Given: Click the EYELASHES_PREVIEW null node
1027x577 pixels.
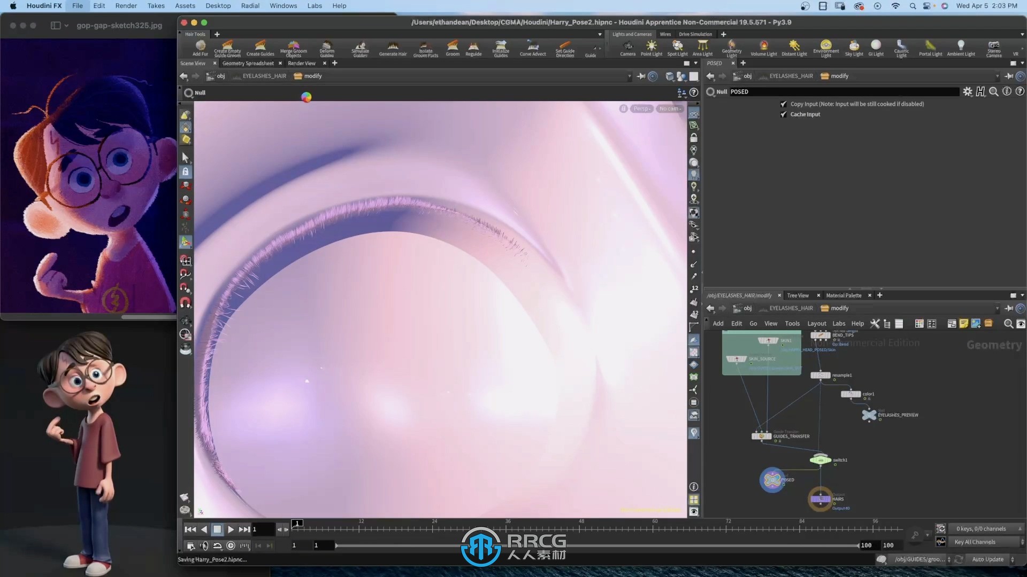Looking at the screenshot, I should pyautogui.click(x=869, y=415).
